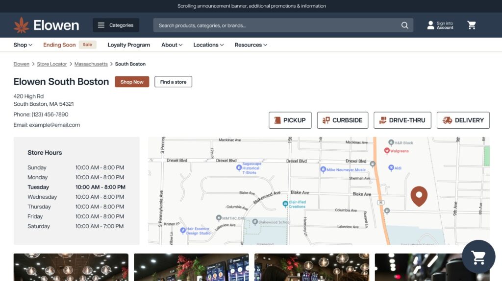Viewport: 502px width, 281px height.
Task: Click the Sale badge
Action: coord(87,45)
